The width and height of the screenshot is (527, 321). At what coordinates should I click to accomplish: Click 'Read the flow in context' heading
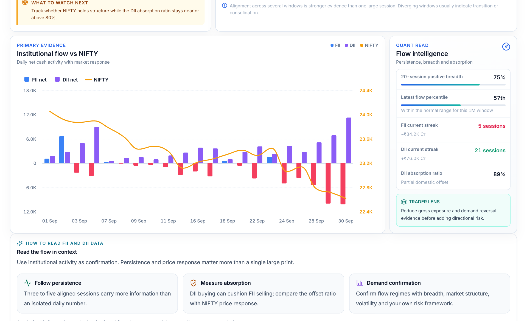point(47,252)
